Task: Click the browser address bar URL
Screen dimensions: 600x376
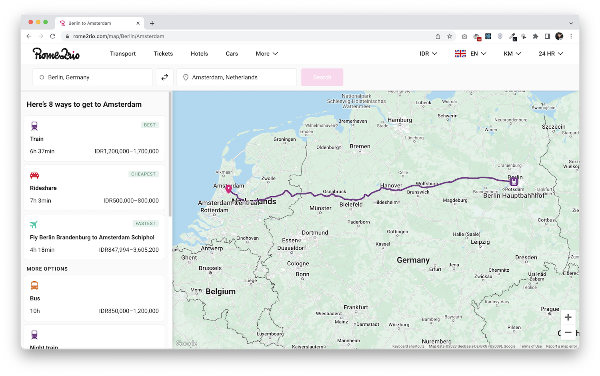Action: pos(118,36)
